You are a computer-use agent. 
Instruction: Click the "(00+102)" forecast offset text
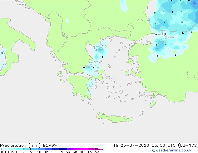coord(188,146)
